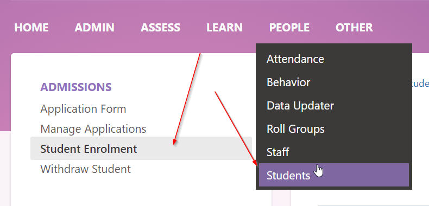Click the partially visible field below the dropdown
The height and width of the screenshot is (206, 429).
click(x=373, y=205)
